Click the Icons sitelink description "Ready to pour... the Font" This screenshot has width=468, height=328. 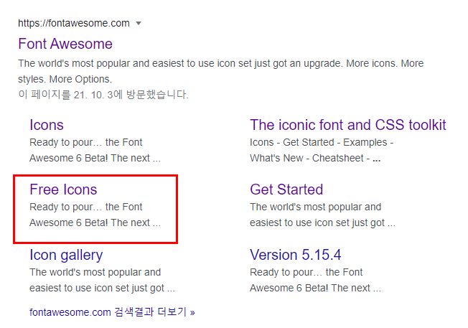coord(86,142)
